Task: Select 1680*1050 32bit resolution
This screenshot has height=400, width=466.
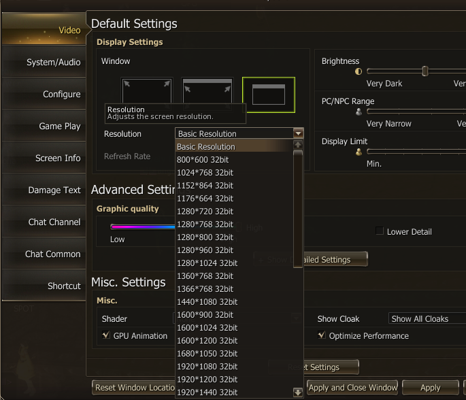Action: (234, 354)
